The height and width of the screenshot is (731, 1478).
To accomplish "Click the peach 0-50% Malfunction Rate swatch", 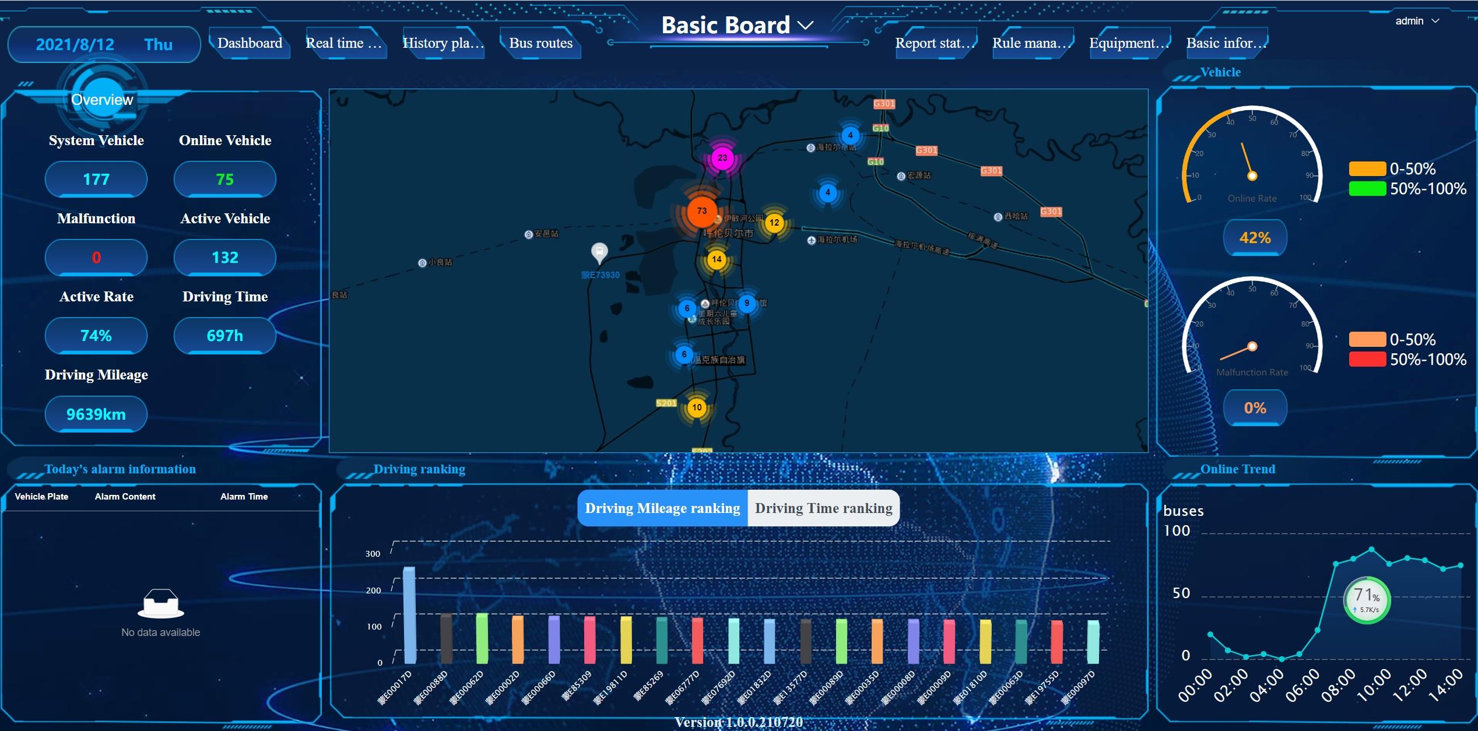I will click(1367, 339).
